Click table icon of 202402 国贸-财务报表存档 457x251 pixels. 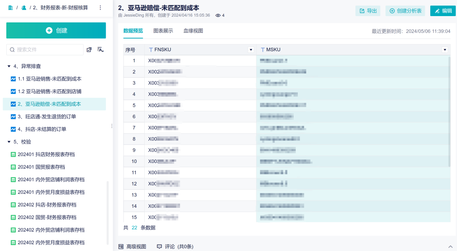13,218
